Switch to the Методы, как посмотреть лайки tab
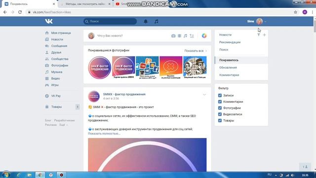Viewport: 316px width, 178px height. click(85, 4)
